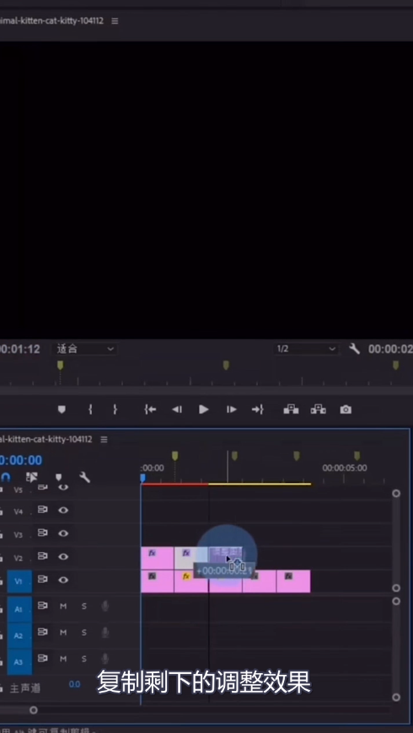
Task: Toggle track targeting for A2
Action: point(19,635)
